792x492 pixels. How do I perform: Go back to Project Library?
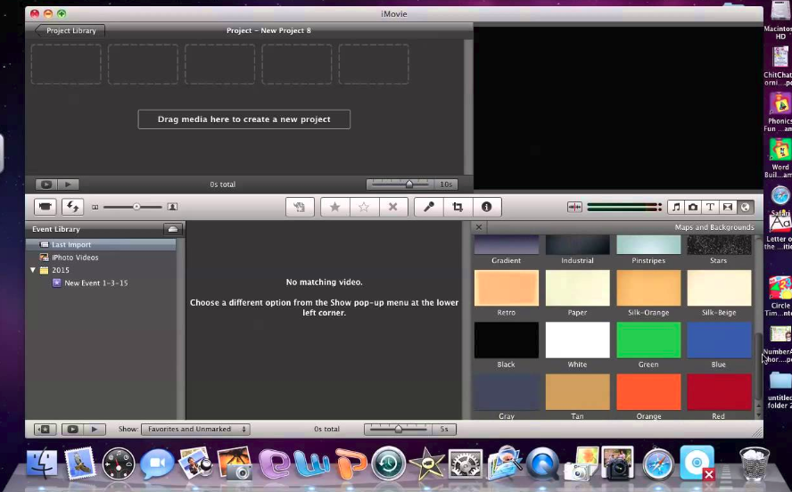70,31
